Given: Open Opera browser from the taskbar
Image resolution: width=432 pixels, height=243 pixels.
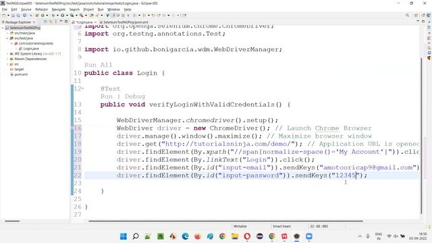Looking at the screenshot, I should pos(247,236).
